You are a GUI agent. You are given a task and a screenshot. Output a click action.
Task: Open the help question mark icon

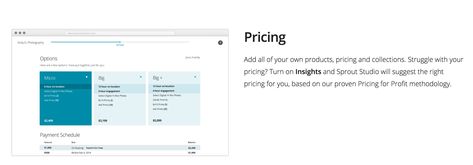[220, 43]
